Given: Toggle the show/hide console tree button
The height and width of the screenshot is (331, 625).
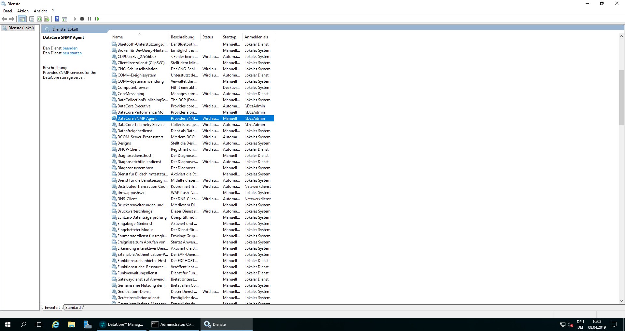Looking at the screenshot, I should [x=22, y=19].
